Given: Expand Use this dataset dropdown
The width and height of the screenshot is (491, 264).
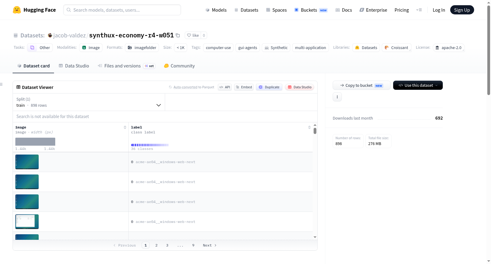Looking at the screenshot, I should 418,85.
